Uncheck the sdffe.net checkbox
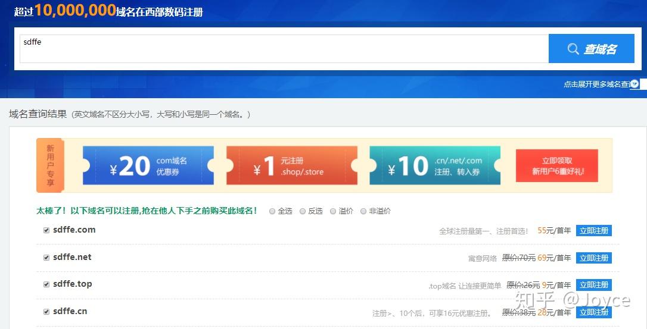 click(46, 258)
